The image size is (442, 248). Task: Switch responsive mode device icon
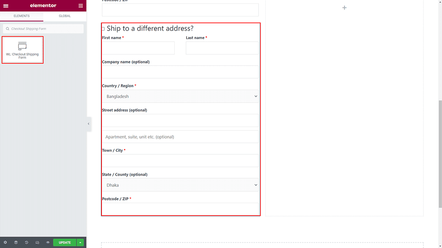coord(37,243)
